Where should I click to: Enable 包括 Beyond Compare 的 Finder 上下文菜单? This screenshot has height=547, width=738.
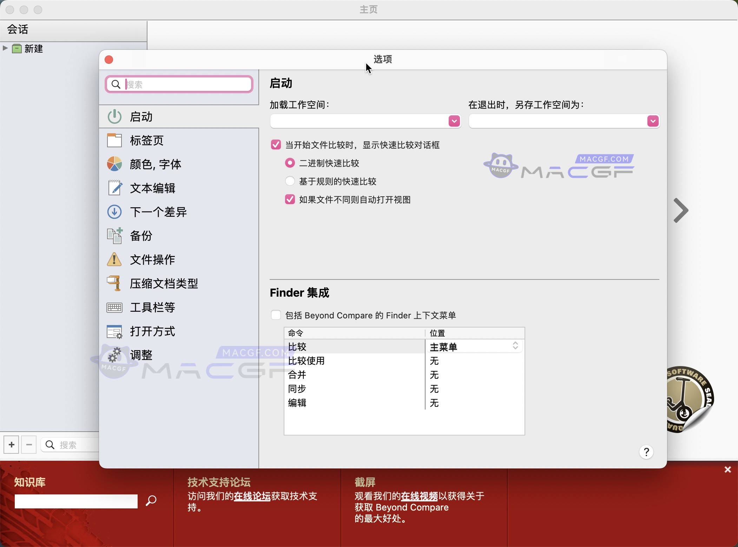click(275, 315)
